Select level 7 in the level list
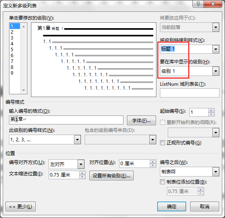Screen dimensions: 225x218 coord(15,61)
